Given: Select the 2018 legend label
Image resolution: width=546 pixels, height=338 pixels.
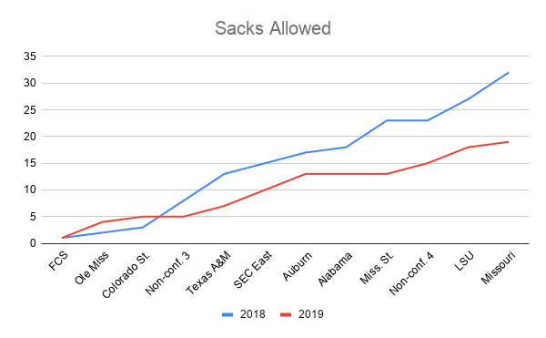Looking at the screenshot, I should [x=252, y=314].
